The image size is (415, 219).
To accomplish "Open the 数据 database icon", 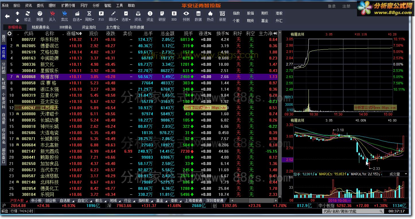I will click(x=198, y=16).
